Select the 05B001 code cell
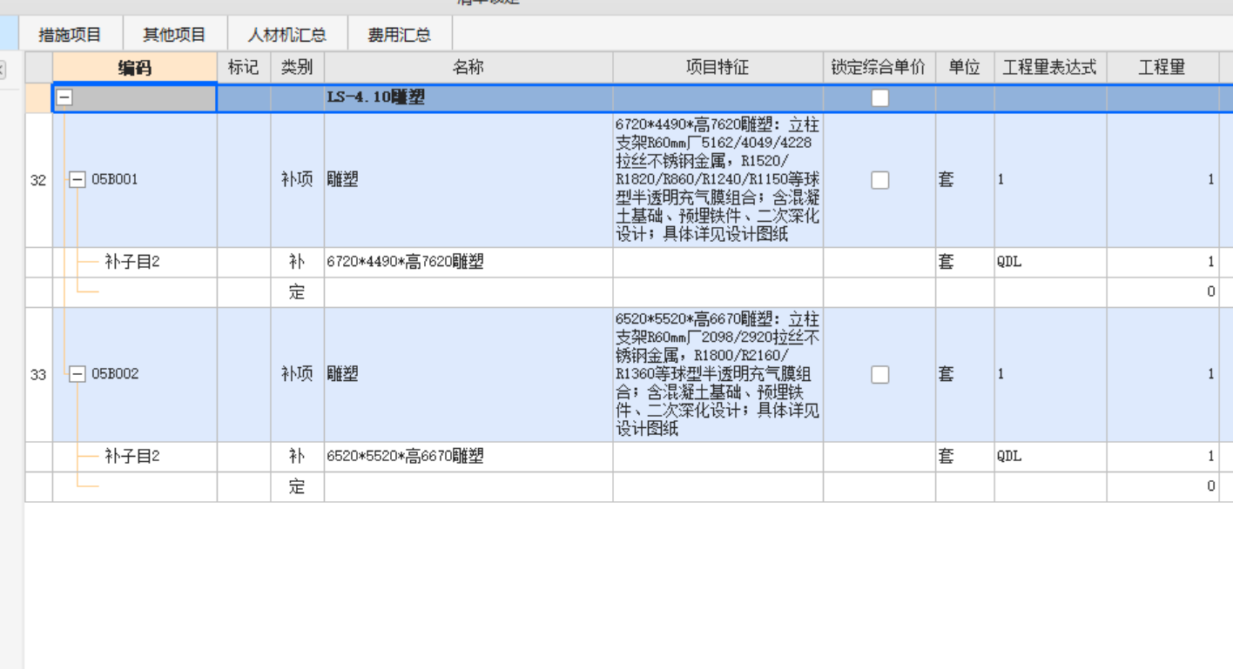This screenshot has width=1233, height=669. pos(135,180)
